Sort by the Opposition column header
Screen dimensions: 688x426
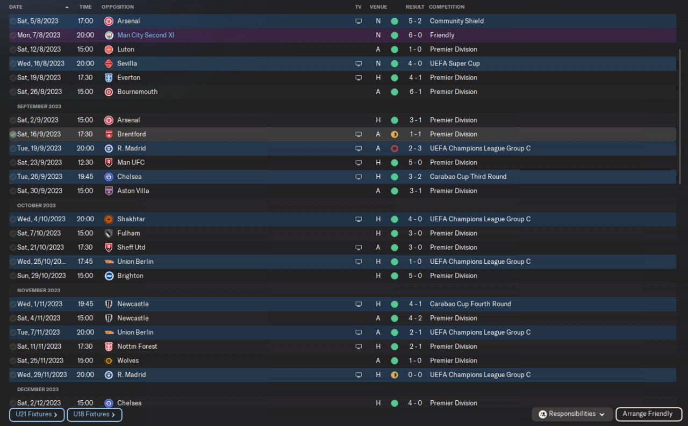click(x=117, y=7)
